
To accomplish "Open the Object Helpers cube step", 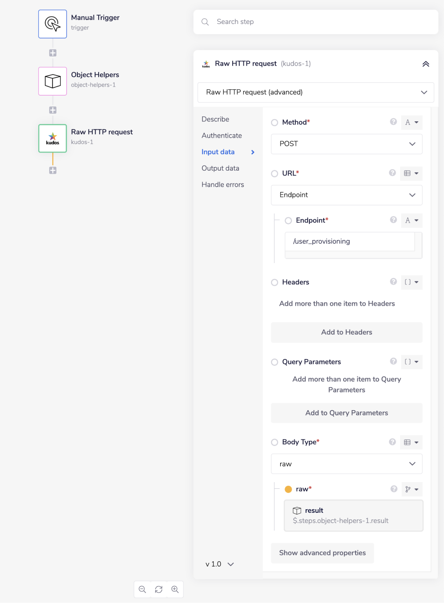I will [x=52, y=81].
